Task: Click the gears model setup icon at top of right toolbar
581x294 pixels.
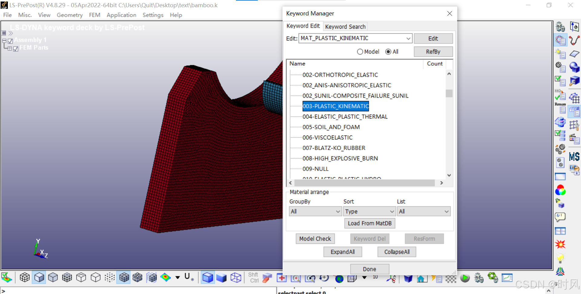Action: (560, 27)
